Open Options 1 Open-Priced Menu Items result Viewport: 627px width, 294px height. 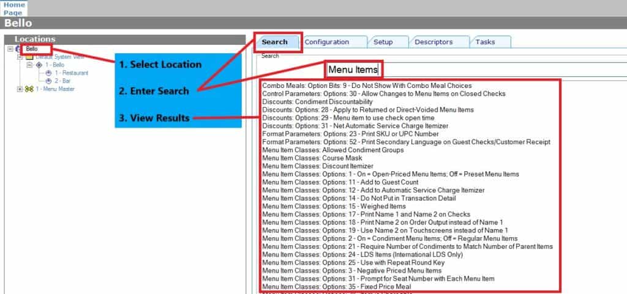coord(391,174)
